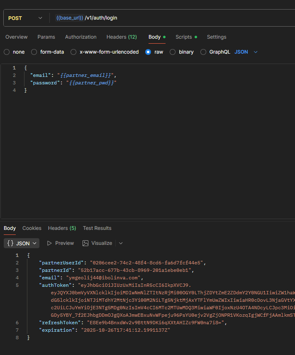Switch to the Overview tab
The width and height of the screenshot is (295, 355).
(x=17, y=37)
